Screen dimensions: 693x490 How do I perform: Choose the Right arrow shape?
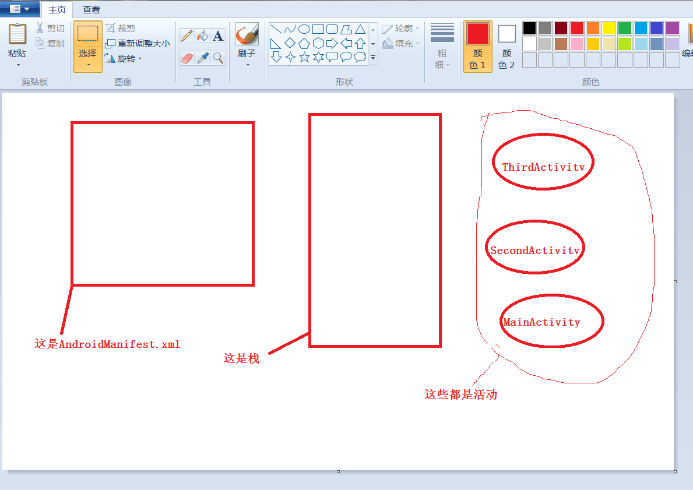point(332,43)
